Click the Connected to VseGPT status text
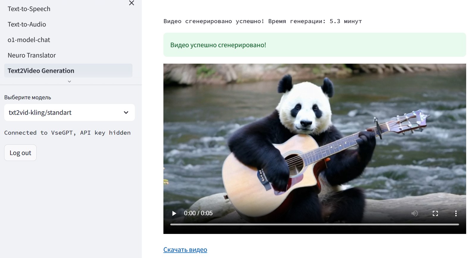Image resolution: width=476 pixels, height=258 pixels. click(x=67, y=133)
